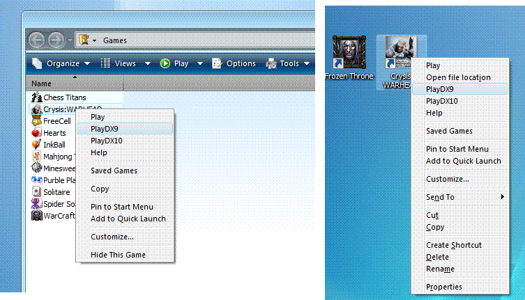Click the Organize toolbar icon
The image size is (525, 300).
[x=37, y=63]
